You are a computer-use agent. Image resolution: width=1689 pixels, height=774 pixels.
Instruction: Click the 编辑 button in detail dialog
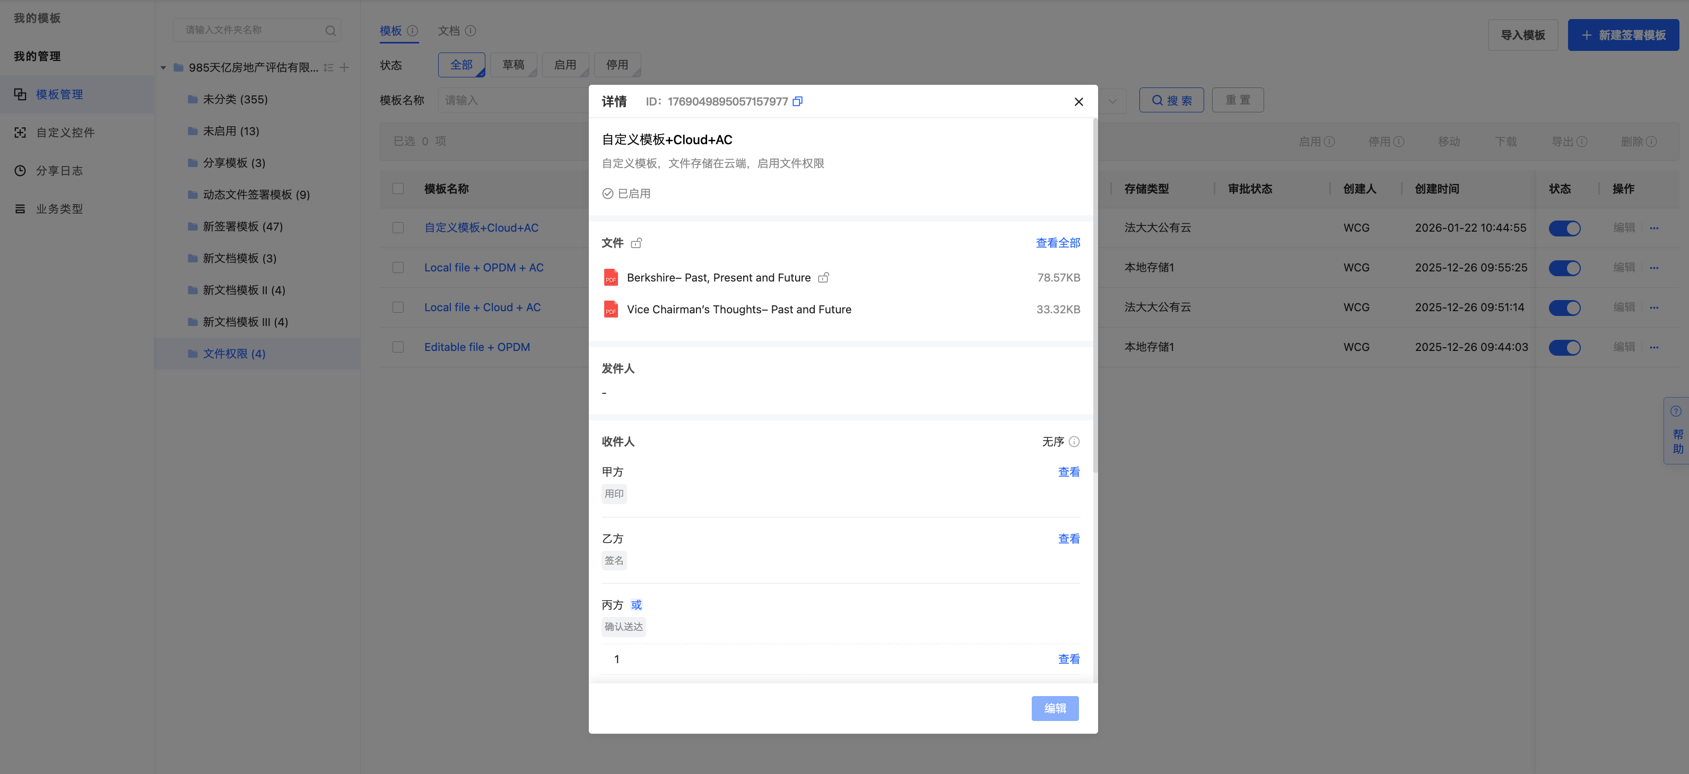click(1055, 708)
